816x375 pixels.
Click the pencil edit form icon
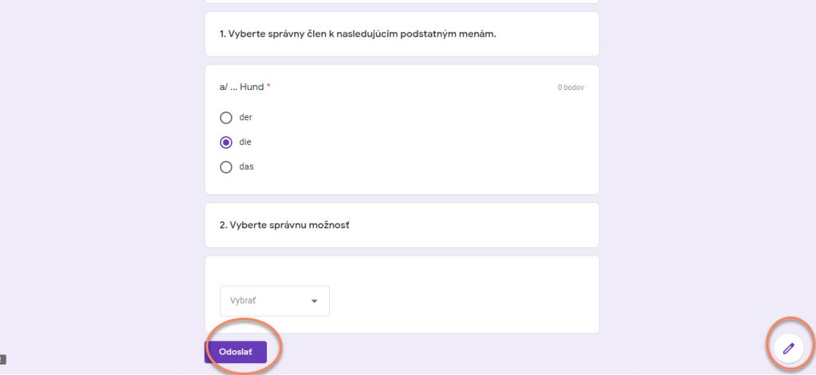[788, 349]
